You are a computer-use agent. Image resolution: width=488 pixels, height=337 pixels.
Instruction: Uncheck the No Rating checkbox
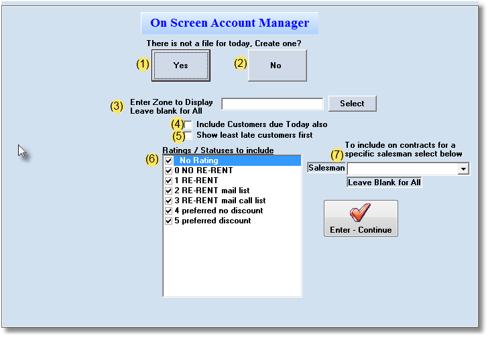(x=169, y=160)
